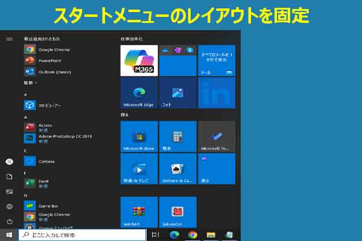Click the Windows Start button

tap(8, 234)
